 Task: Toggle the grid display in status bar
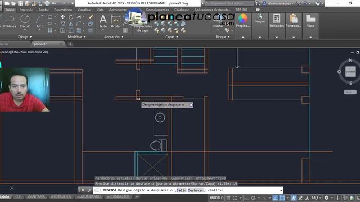click(228, 198)
